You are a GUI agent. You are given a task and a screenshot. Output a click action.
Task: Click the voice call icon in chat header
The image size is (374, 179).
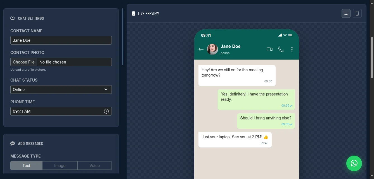click(281, 49)
